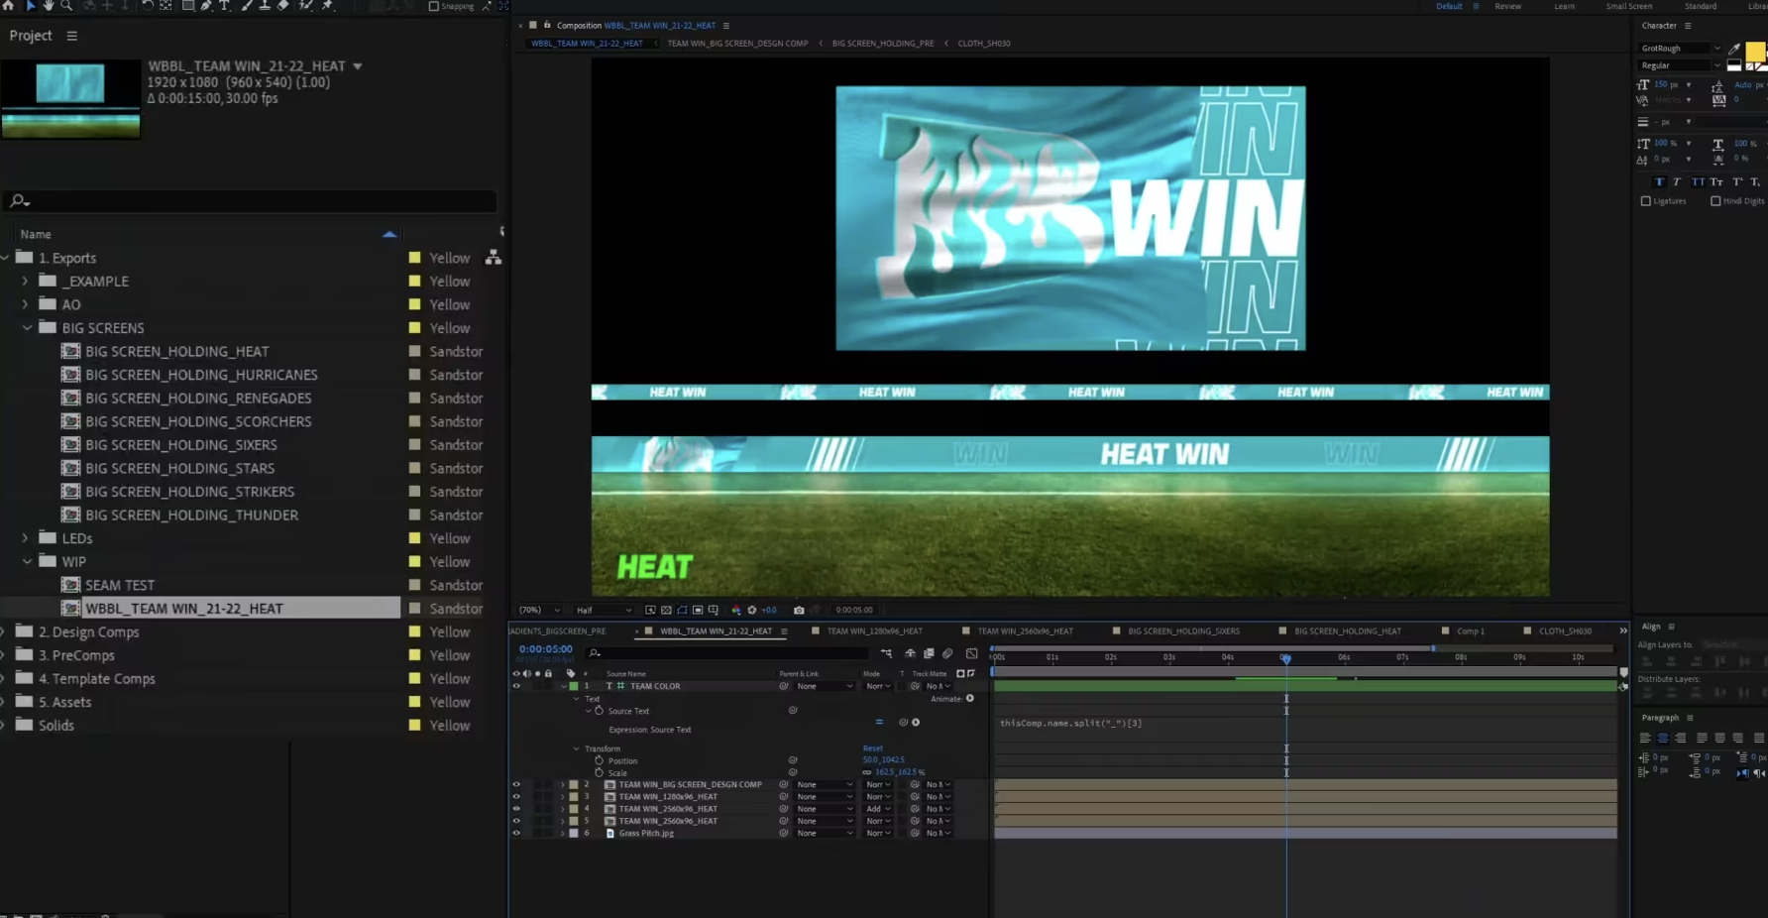Click the Shy layers icon in the timeline
Image resolution: width=1768 pixels, height=918 pixels.
[x=910, y=653]
